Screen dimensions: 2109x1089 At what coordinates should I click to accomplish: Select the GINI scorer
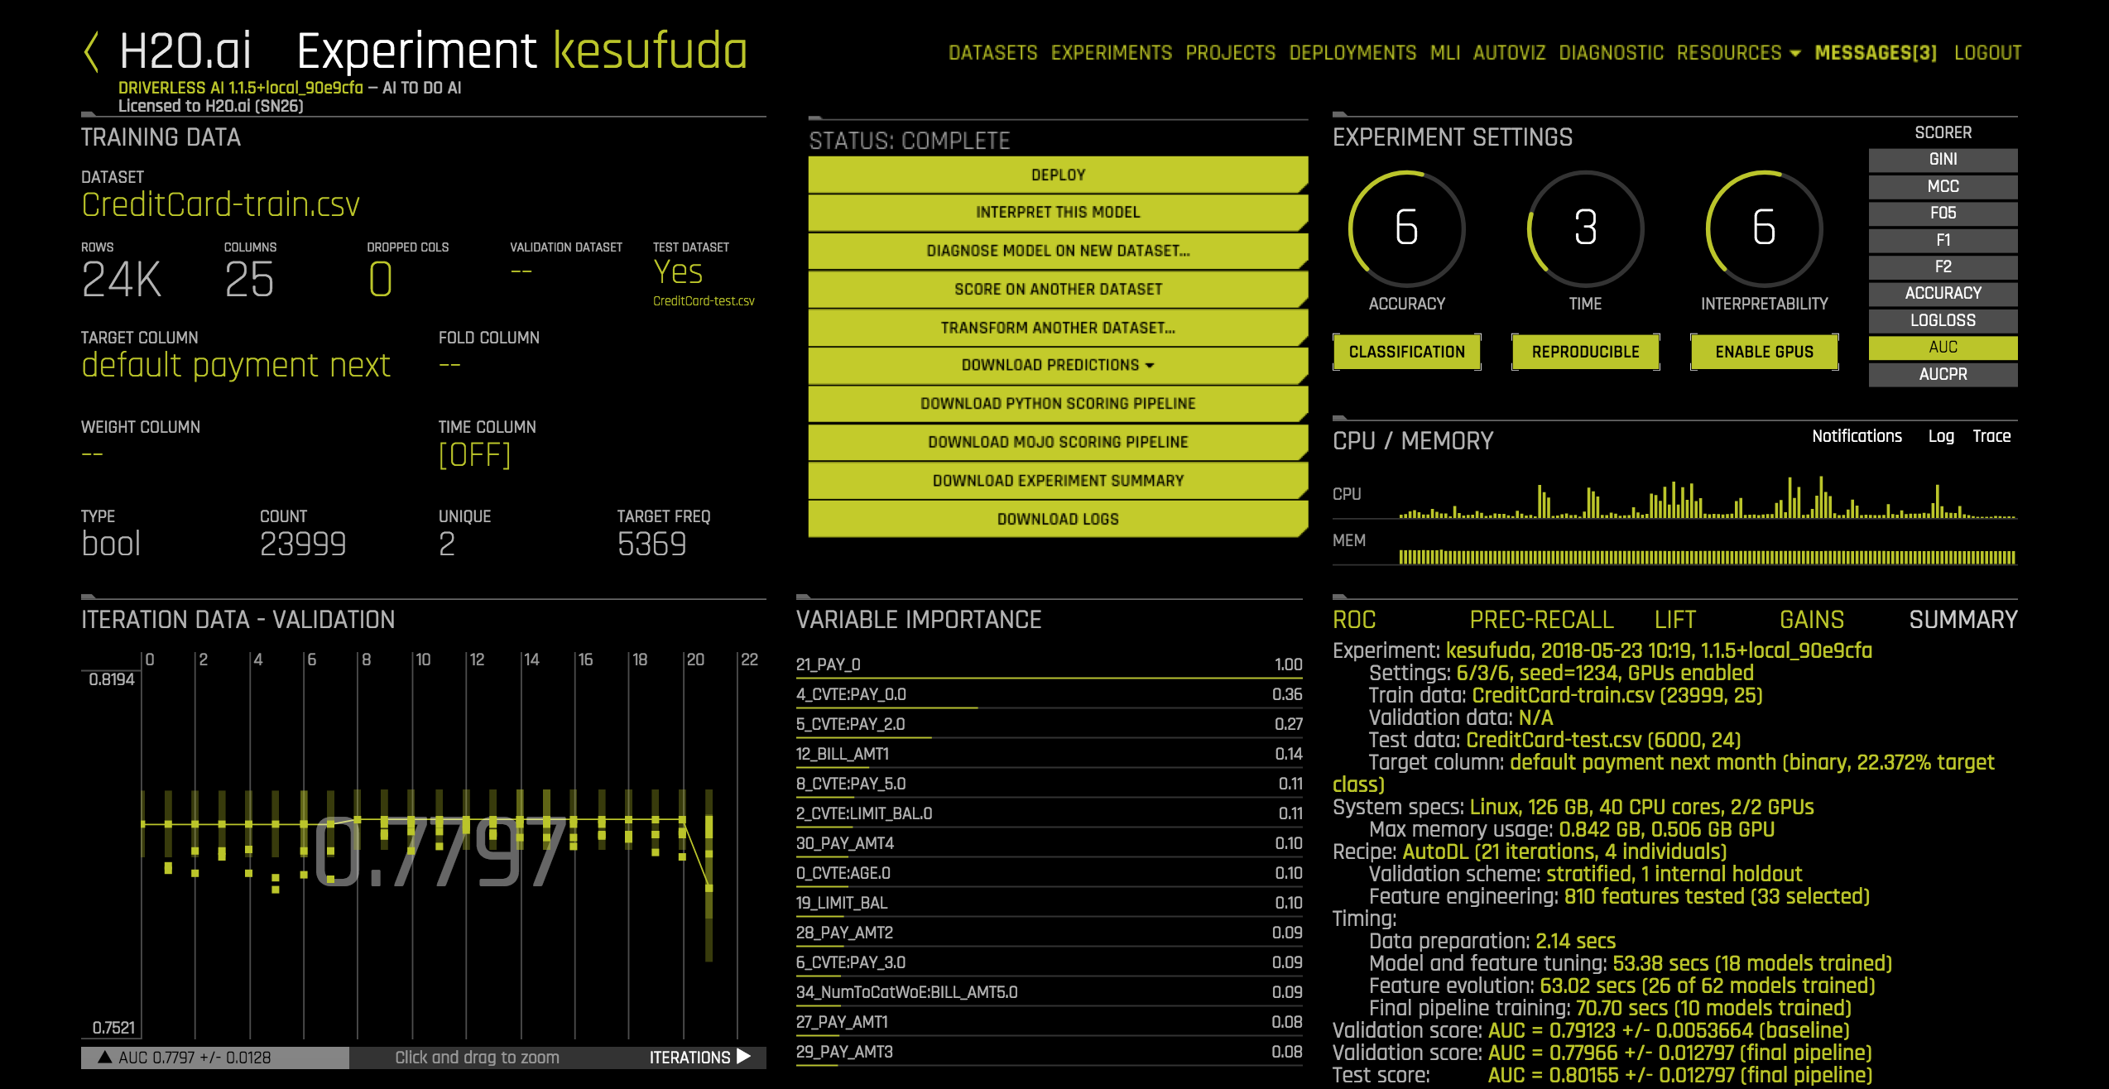pyautogui.click(x=1943, y=160)
